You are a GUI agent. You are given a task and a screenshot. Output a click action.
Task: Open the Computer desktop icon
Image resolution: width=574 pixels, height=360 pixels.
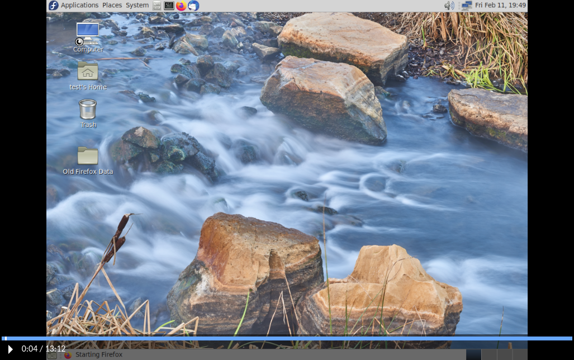88,34
